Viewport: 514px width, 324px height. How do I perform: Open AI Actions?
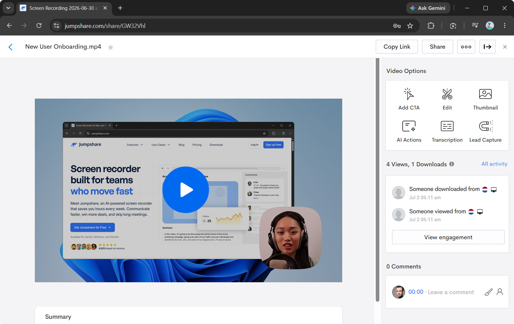(x=409, y=131)
